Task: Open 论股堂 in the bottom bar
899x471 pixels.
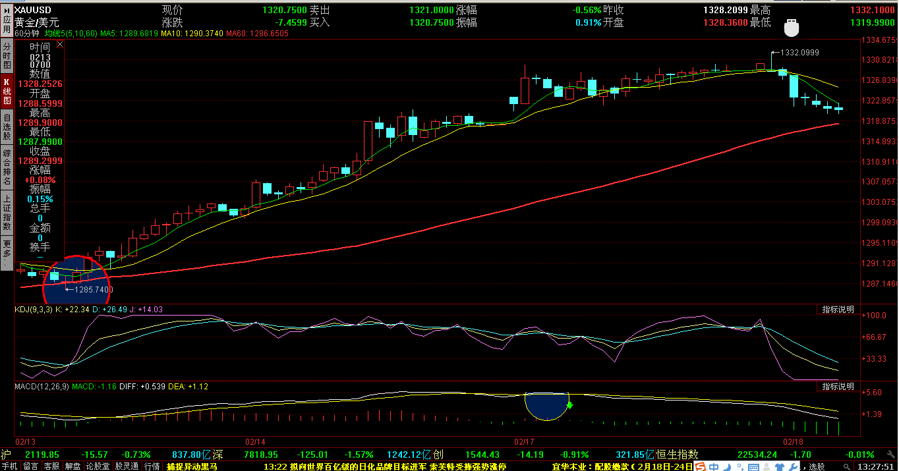Action: pyautogui.click(x=98, y=466)
